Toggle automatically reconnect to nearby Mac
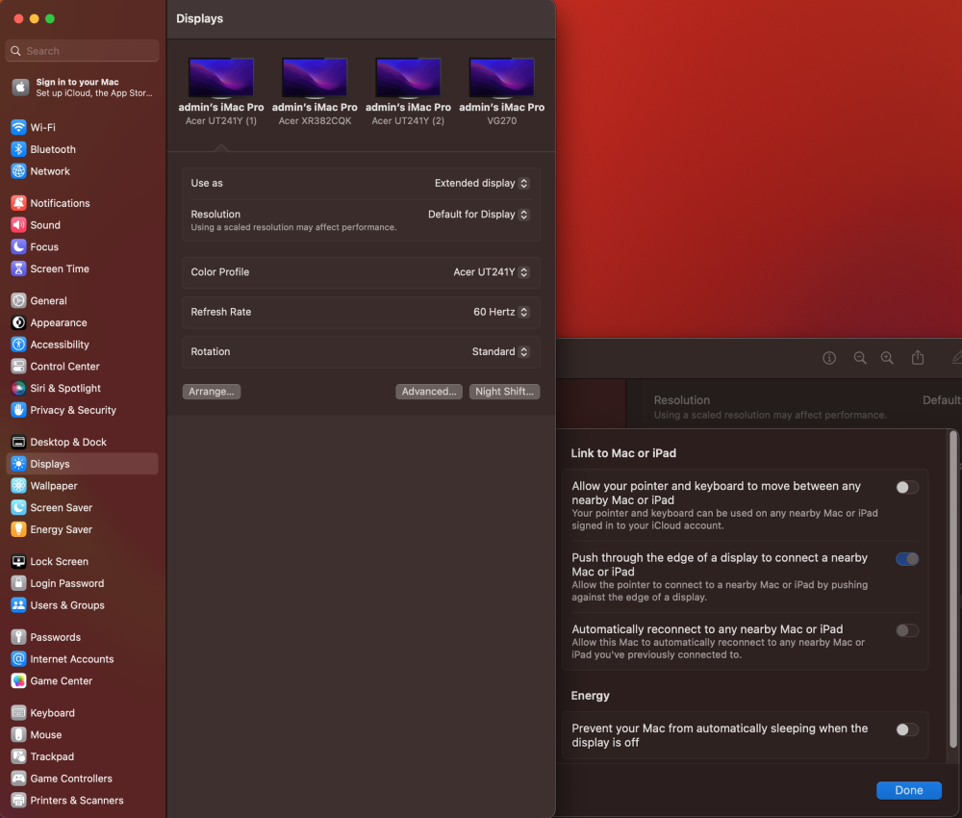This screenshot has width=962, height=818. pos(907,630)
